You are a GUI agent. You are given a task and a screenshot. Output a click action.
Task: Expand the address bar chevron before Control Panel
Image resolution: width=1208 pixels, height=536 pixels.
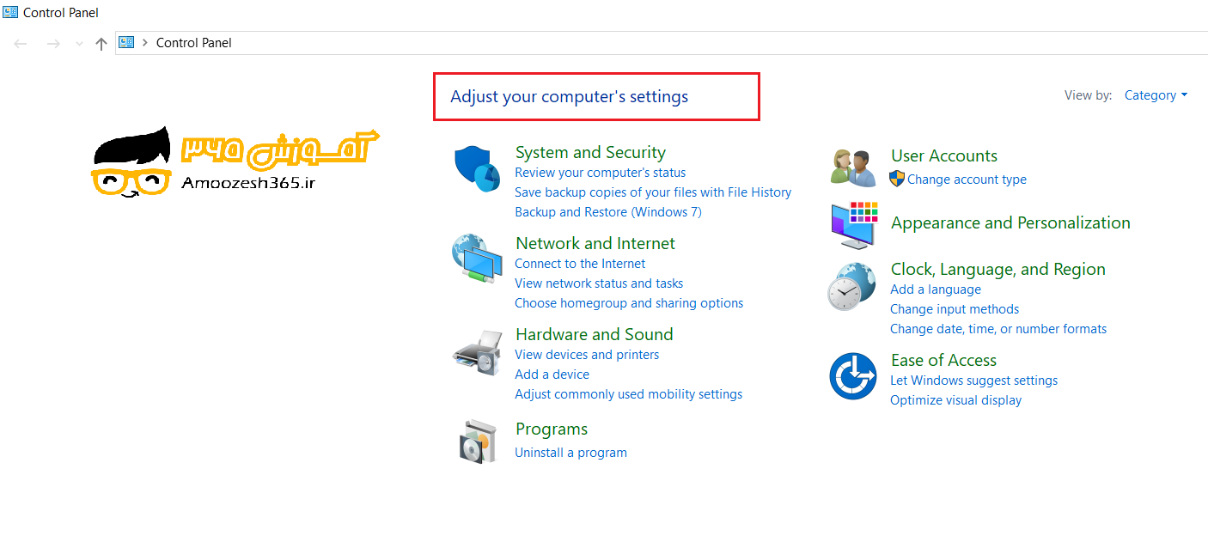click(x=145, y=43)
